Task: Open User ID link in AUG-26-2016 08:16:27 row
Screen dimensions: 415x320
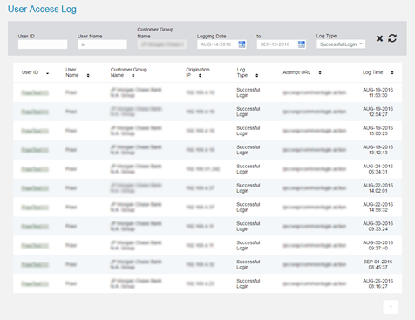Action: pos(35,284)
